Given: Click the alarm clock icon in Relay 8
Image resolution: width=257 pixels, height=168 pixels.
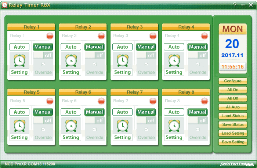Looking at the screenshot, I should [174, 126].
